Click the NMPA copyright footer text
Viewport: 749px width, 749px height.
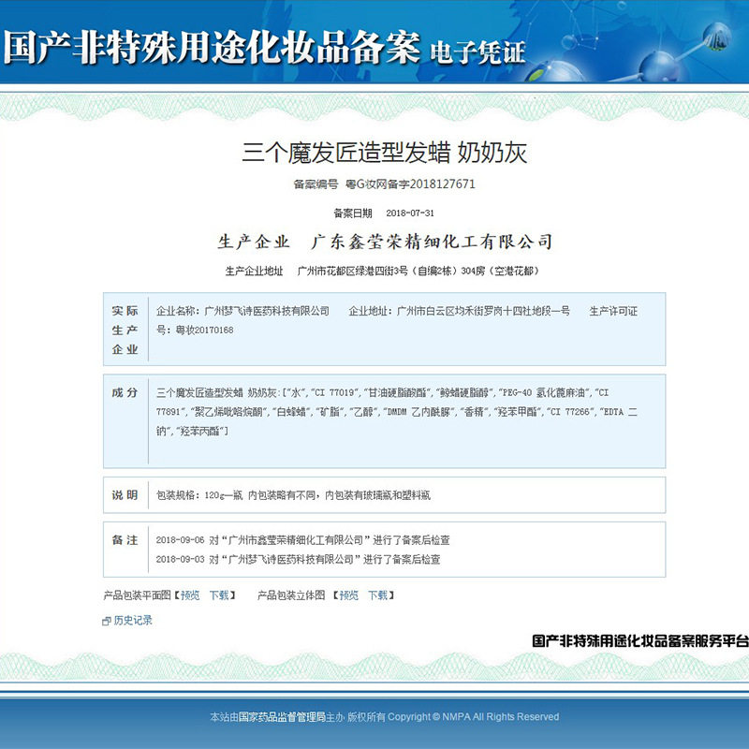pos(385,716)
